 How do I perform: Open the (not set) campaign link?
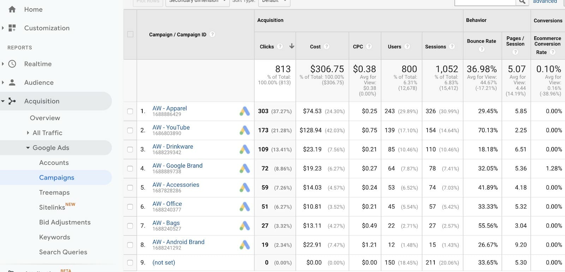click(163, 262)
